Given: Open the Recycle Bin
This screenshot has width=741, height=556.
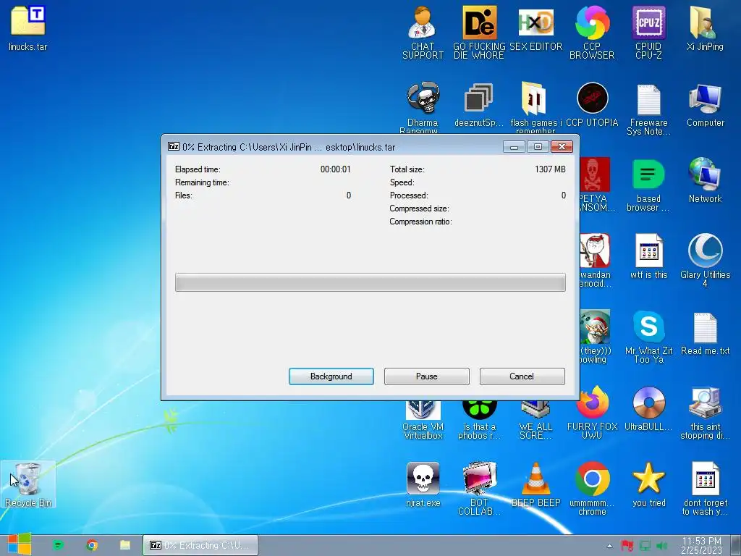Looking at the screenshot, I should (28, 484).
